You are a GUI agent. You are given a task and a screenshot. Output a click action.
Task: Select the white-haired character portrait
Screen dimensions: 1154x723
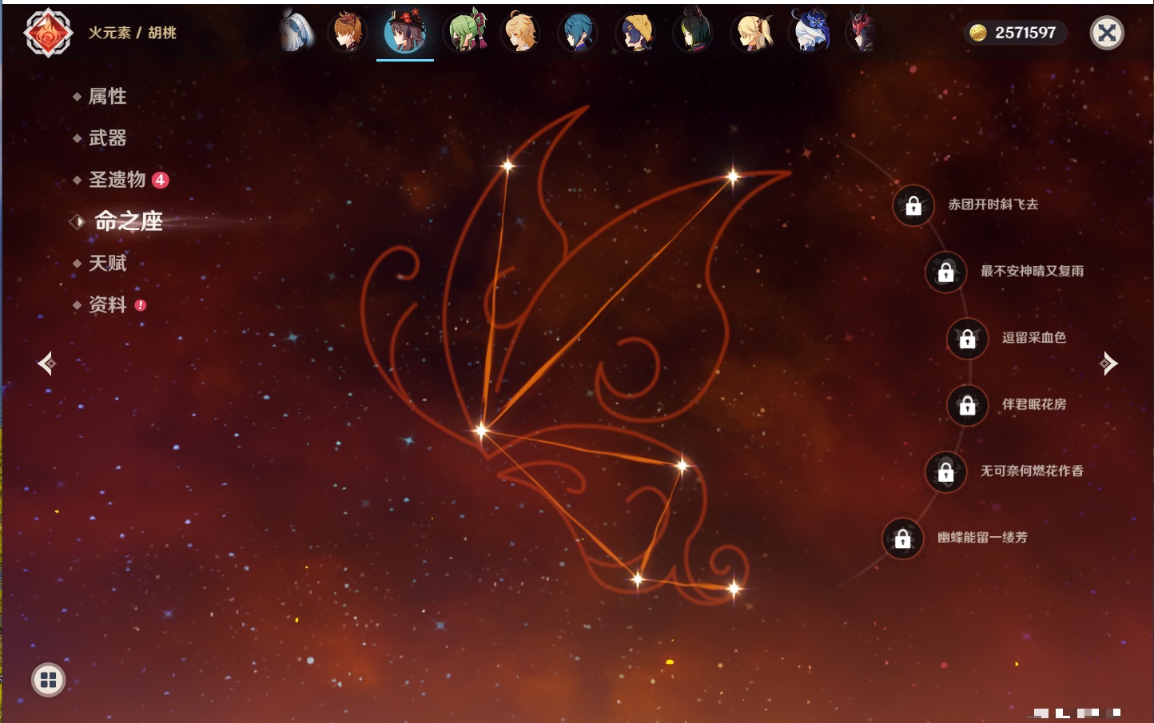[296, 32]
